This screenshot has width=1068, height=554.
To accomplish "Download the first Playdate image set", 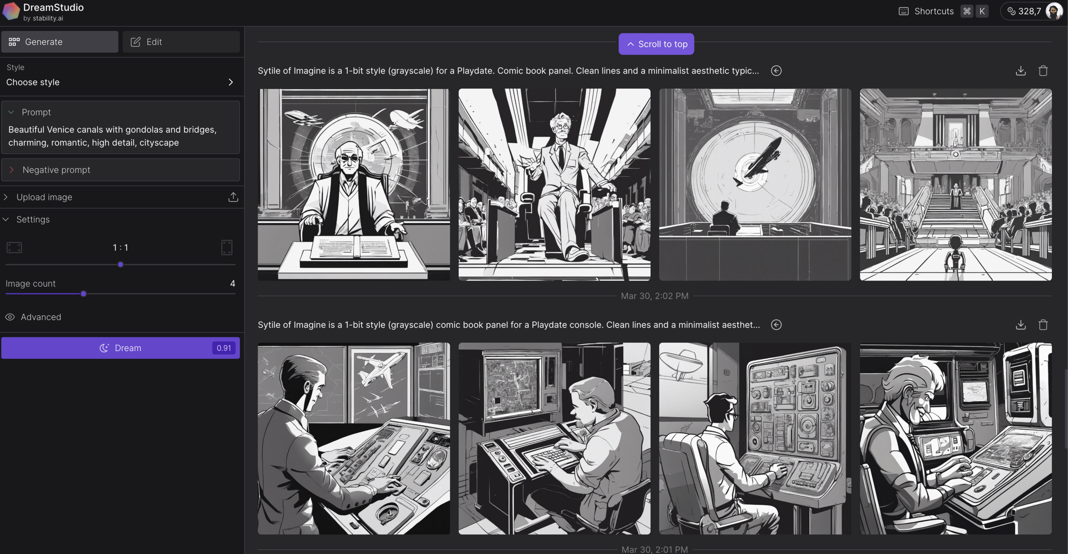I will click(x=1021, y=71).
